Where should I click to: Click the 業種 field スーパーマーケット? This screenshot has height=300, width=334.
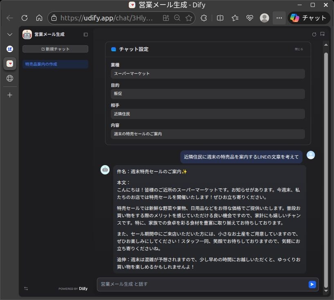tap(208, 74)
